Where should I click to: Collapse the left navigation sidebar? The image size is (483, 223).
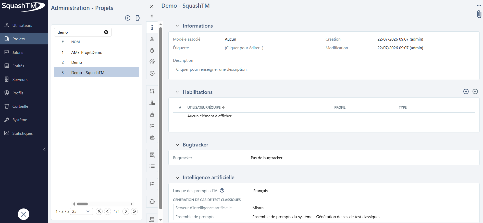coord(44,149)
